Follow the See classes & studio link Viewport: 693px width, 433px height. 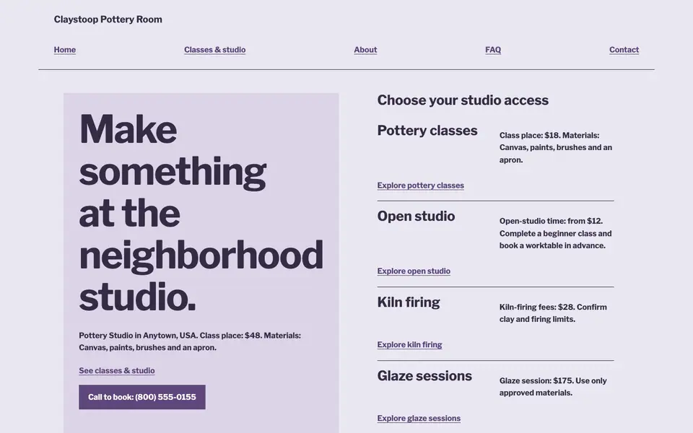[x=117, y=371]
